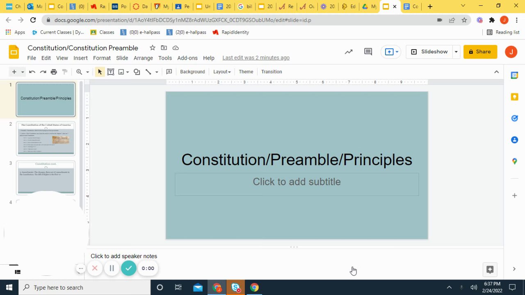Click the yellow Share button
525x295 pixels.
click(480, 52)
